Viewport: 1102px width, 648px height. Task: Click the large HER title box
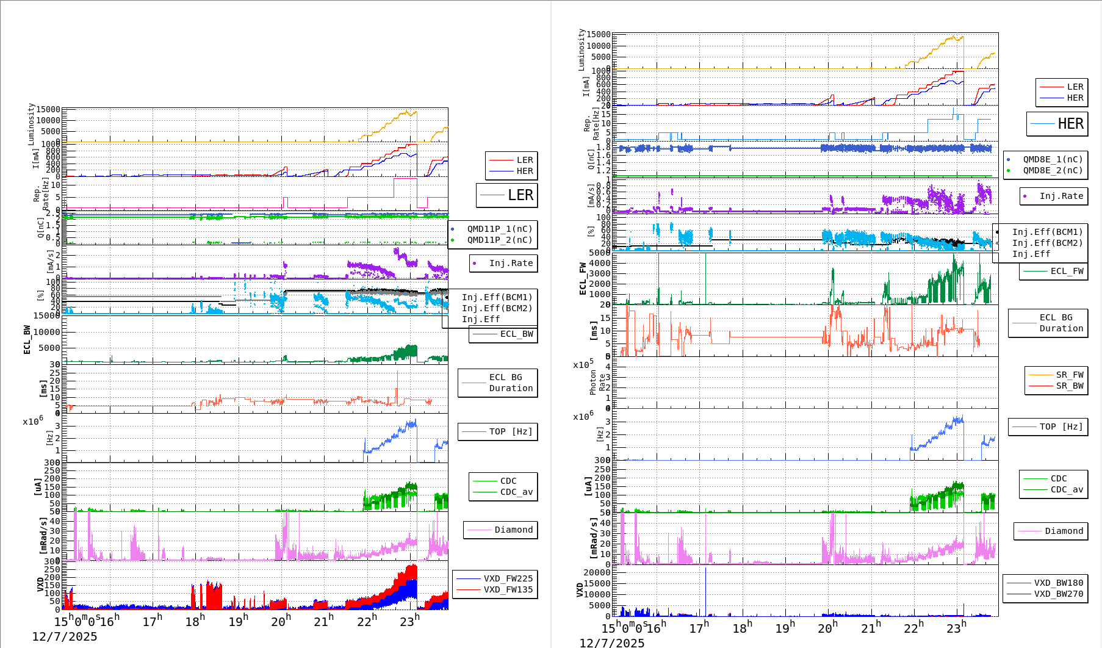[x=1057, y=124]
